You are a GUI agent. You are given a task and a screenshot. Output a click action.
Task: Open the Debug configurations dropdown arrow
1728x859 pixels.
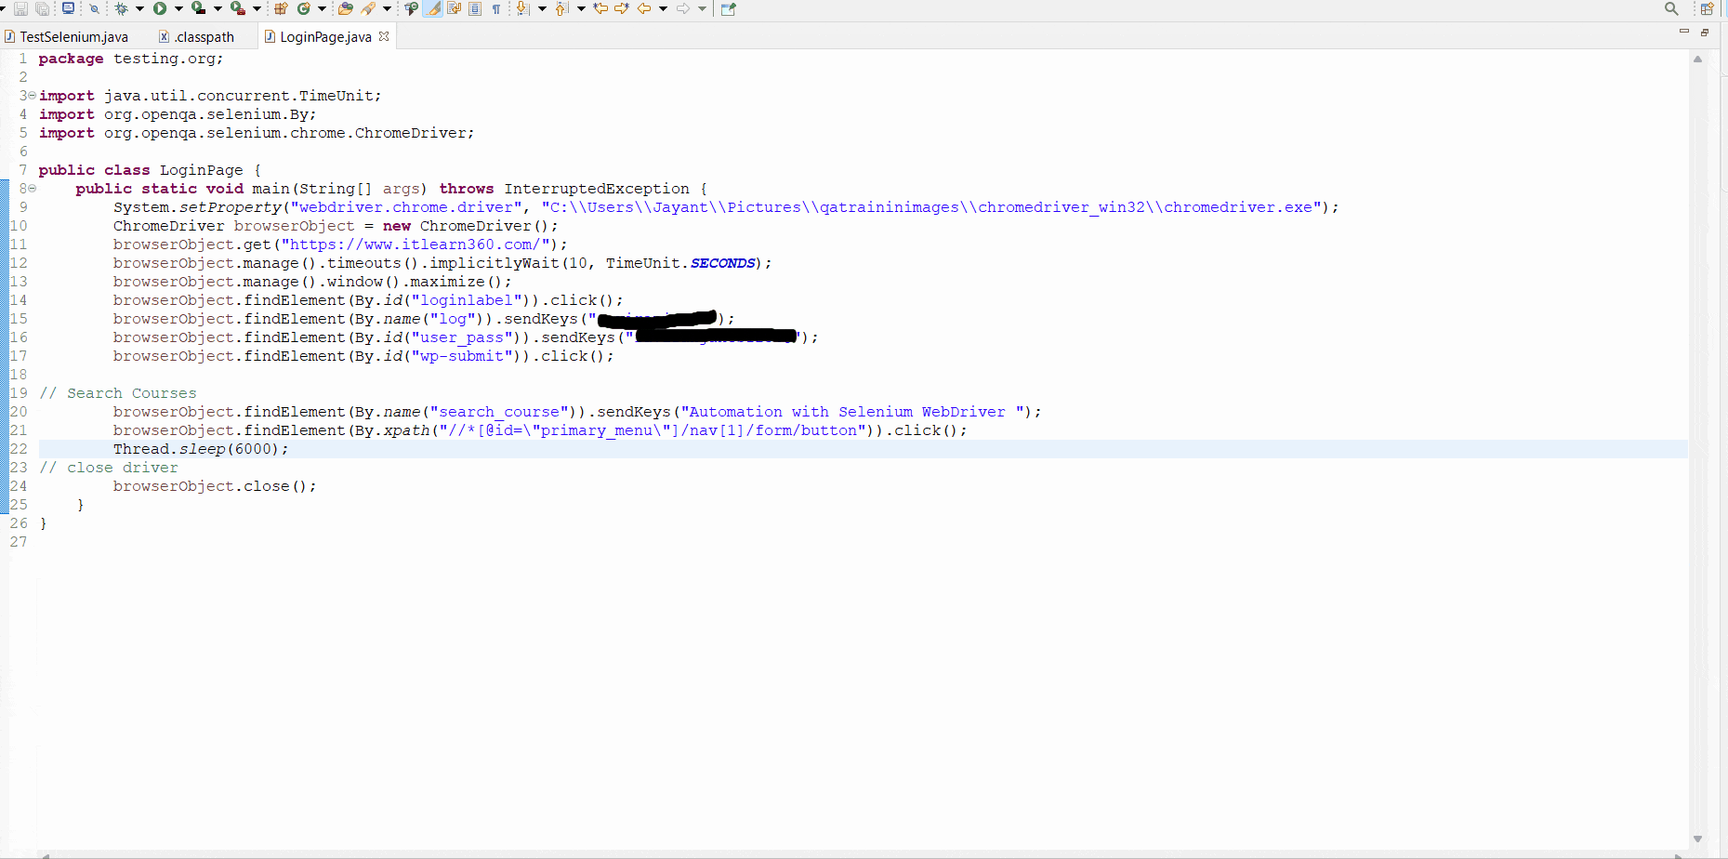pos(139,9)
